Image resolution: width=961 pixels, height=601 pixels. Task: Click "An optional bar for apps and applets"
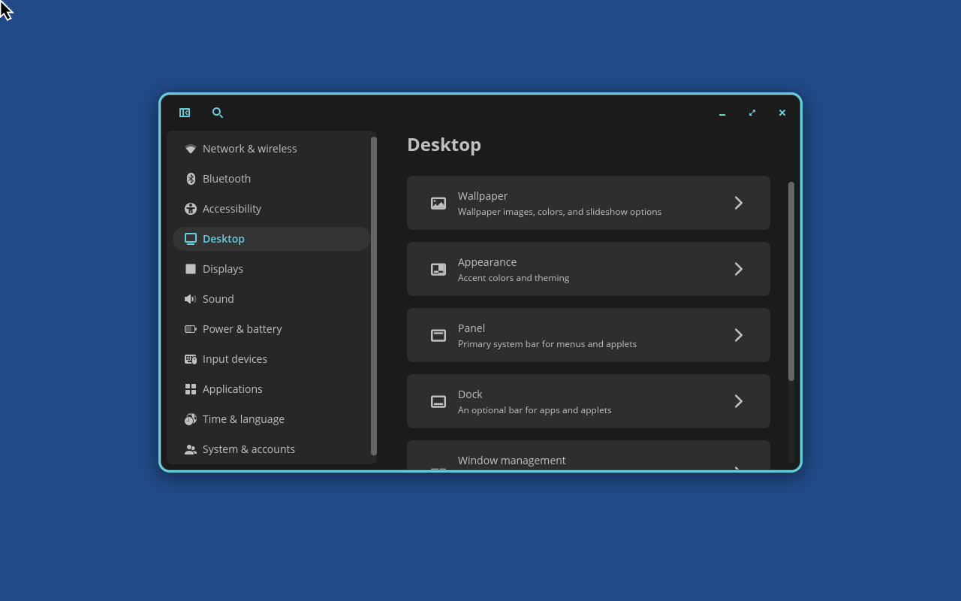pos(535,410)
